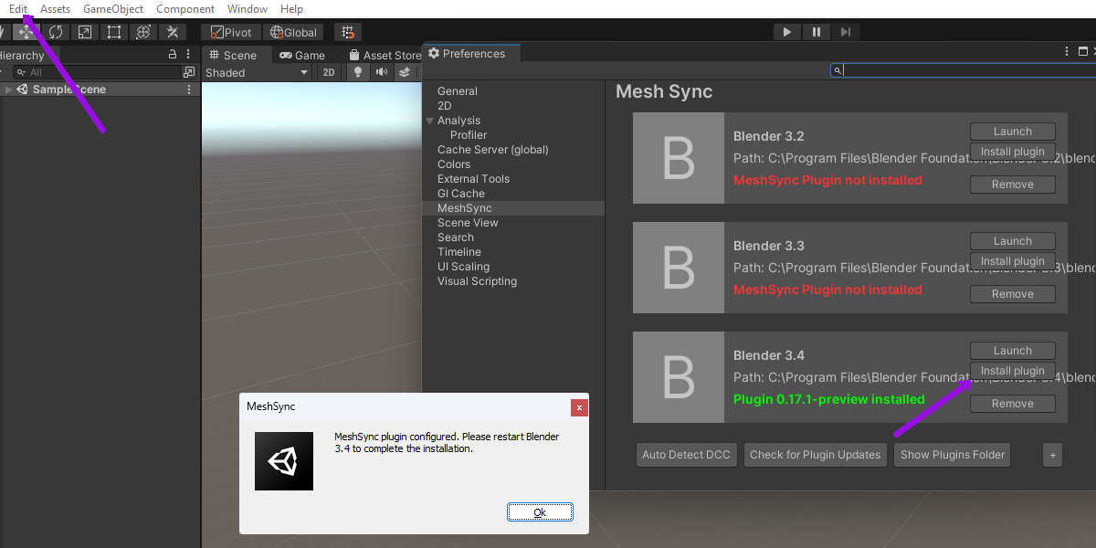
Task: Toggle Pivot handle position
Action: coord(227,32)
